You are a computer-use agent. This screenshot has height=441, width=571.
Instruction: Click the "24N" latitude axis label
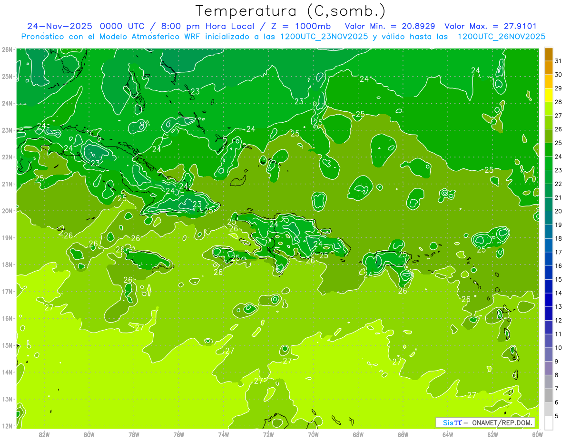click(x=7, y=103)
